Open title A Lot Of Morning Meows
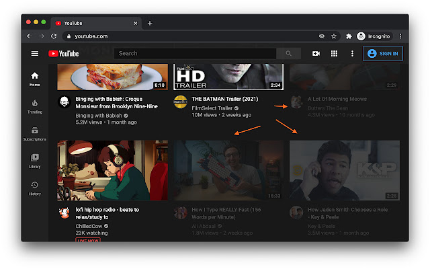This screenshot has width=430, height=269. click(337, 99)
